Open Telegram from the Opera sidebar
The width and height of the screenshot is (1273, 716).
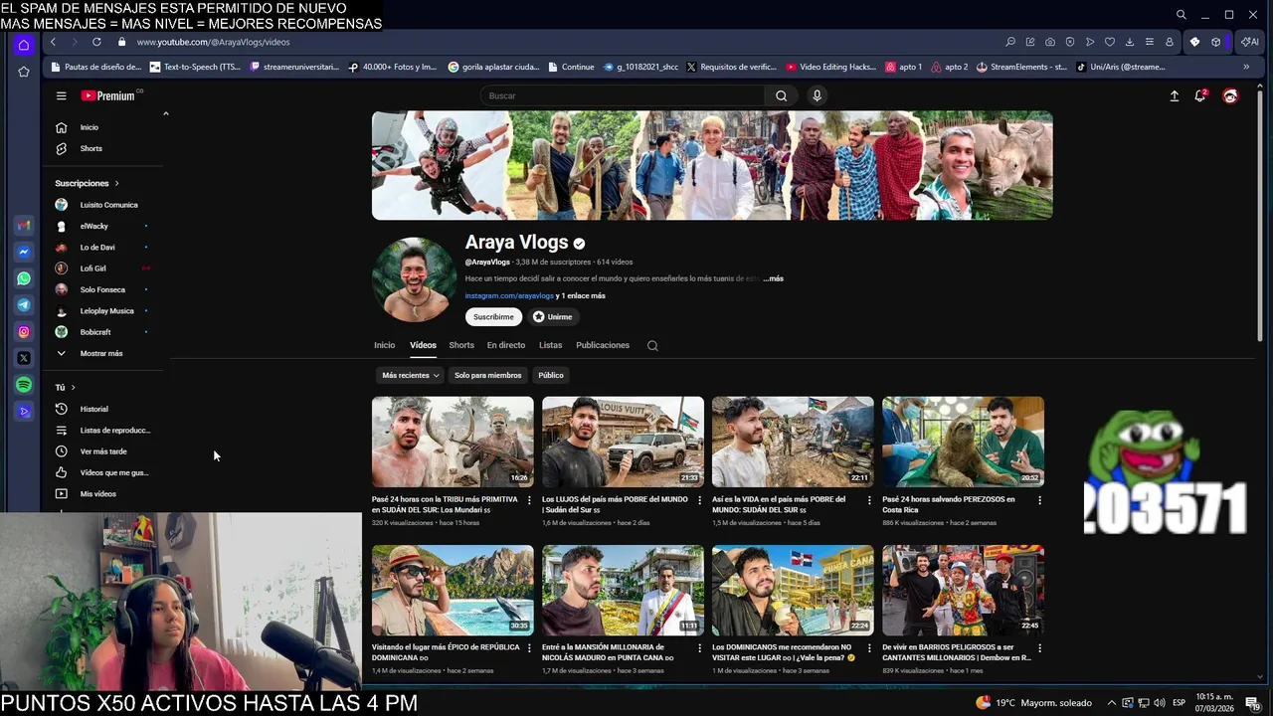tap(24, 305)
